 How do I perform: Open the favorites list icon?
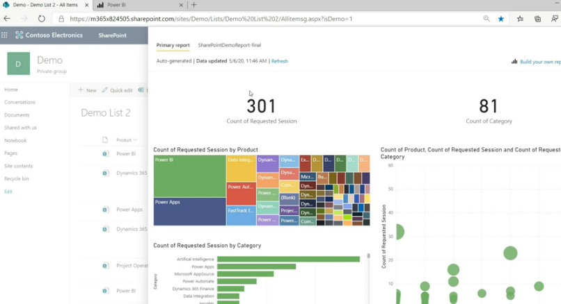(520, 19)
